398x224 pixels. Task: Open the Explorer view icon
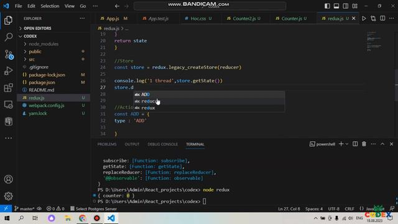click(x=8, y=21)
